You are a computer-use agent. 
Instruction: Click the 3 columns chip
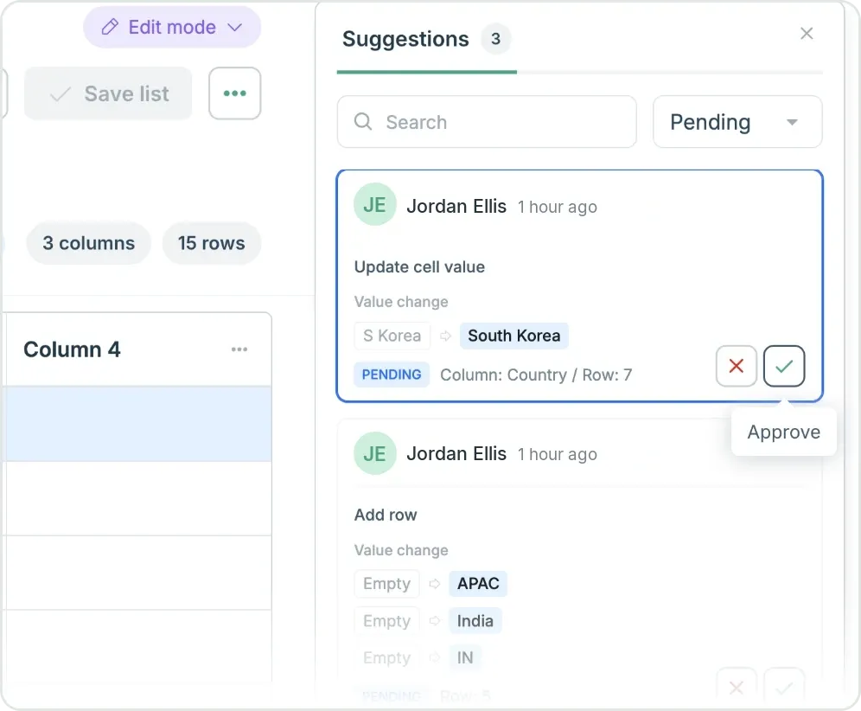[x=88, y=243]
